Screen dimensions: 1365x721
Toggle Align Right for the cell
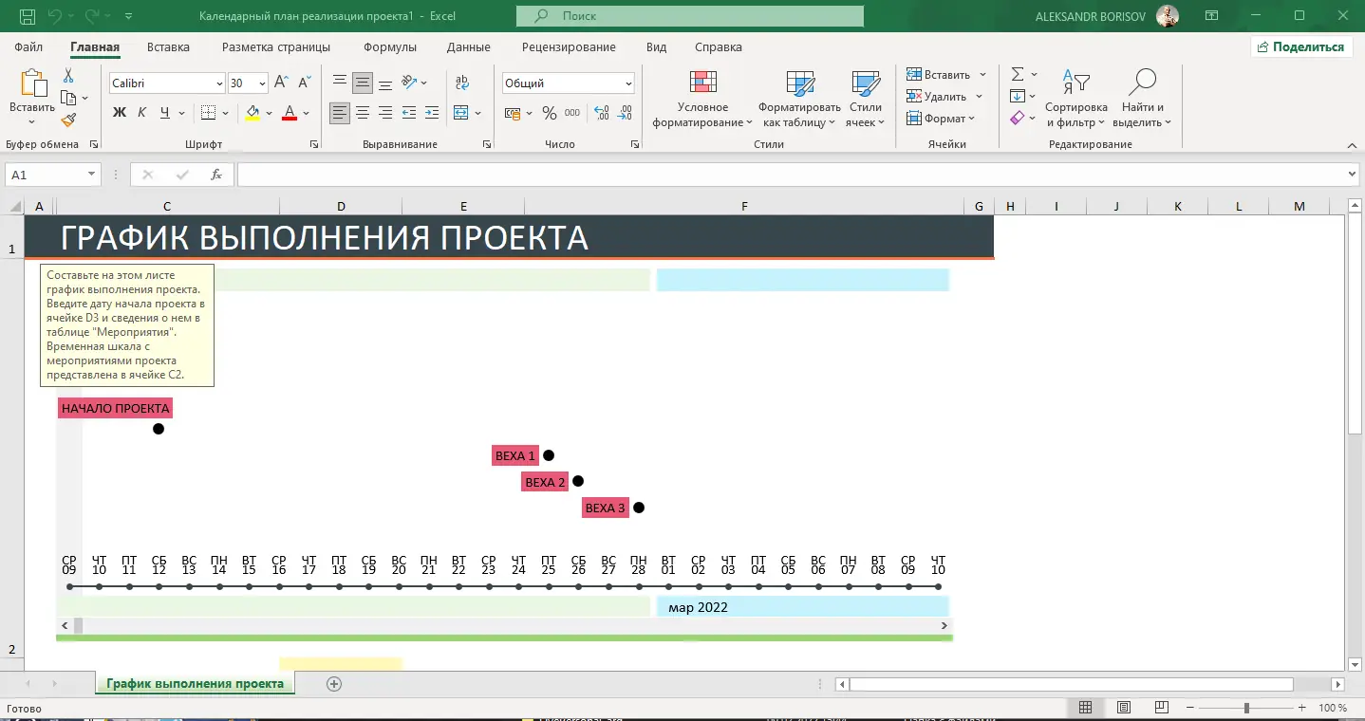[x=385, y=113]
